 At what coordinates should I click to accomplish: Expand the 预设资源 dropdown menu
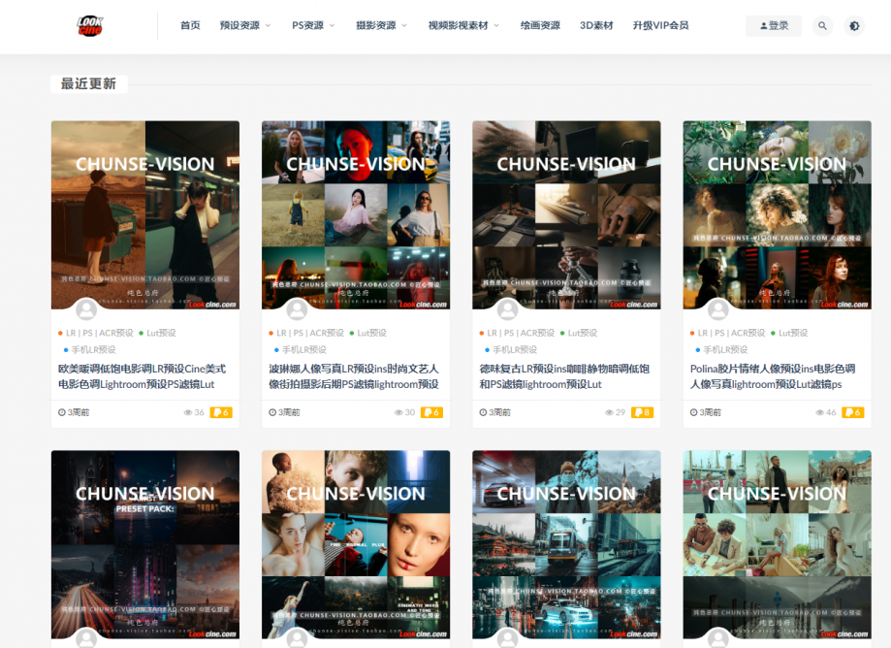click(245, 26)
